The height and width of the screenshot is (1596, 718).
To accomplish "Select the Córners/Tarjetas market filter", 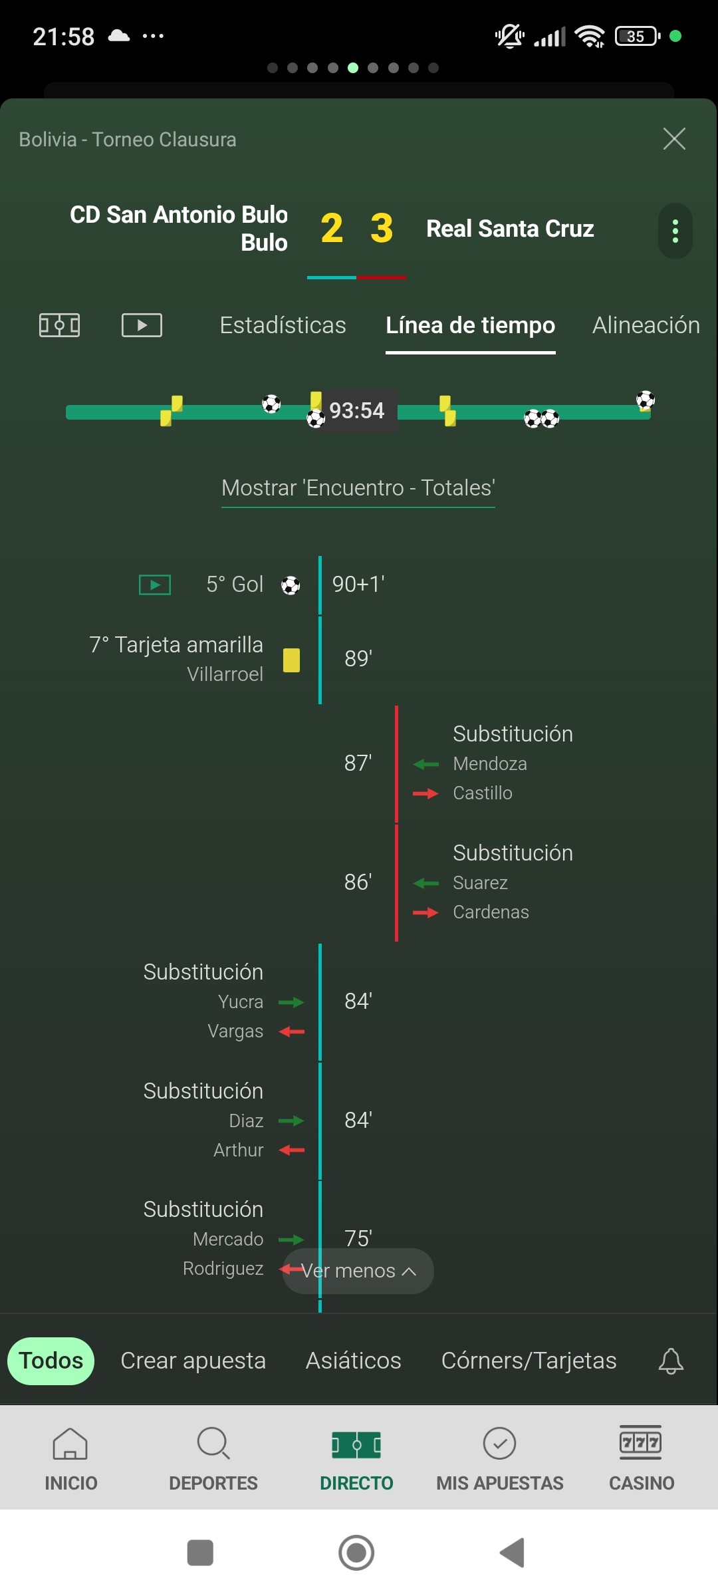I will [x=529, y=1361].
